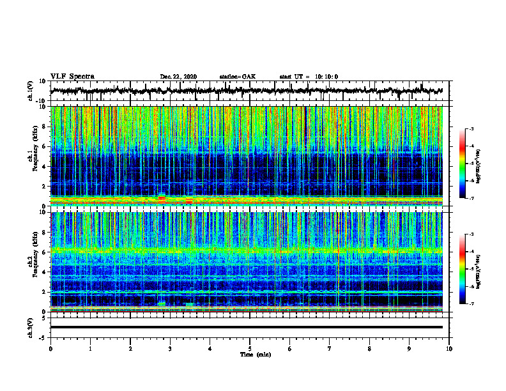Click the '3' tick on the Time axis
The width and height of the screenshot is (506, 391).
(170, 349)
